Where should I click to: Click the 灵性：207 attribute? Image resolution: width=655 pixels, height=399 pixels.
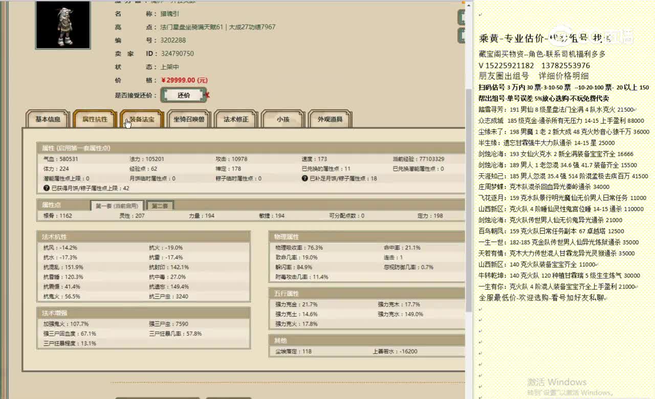132,216
